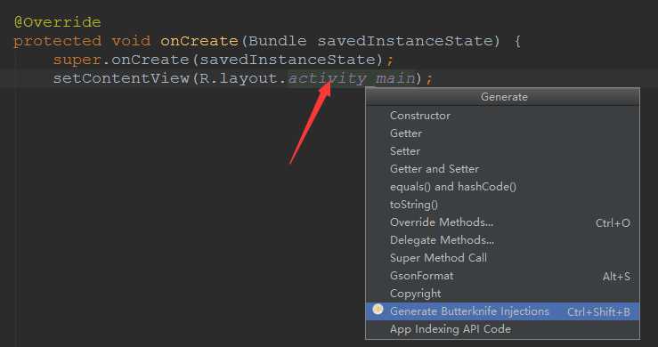Viewport: 658px width, 347px height.
Task: Click the @Override annotation
Action: (58, 22)
